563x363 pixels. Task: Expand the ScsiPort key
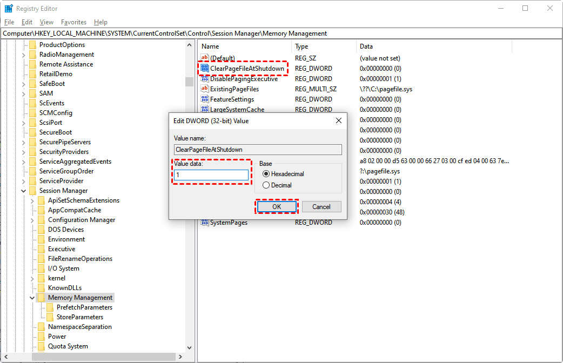tap(24, 123)
